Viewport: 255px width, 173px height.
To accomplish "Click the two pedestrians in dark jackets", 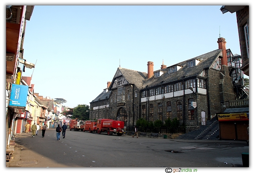I will point(61,131).
